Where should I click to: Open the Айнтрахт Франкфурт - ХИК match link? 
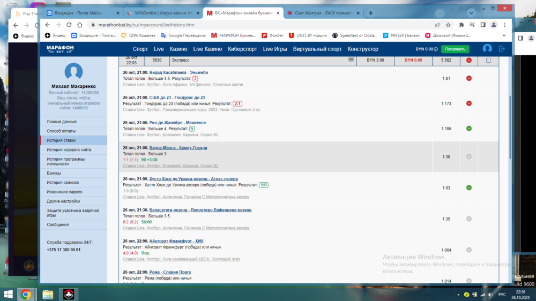176,241
